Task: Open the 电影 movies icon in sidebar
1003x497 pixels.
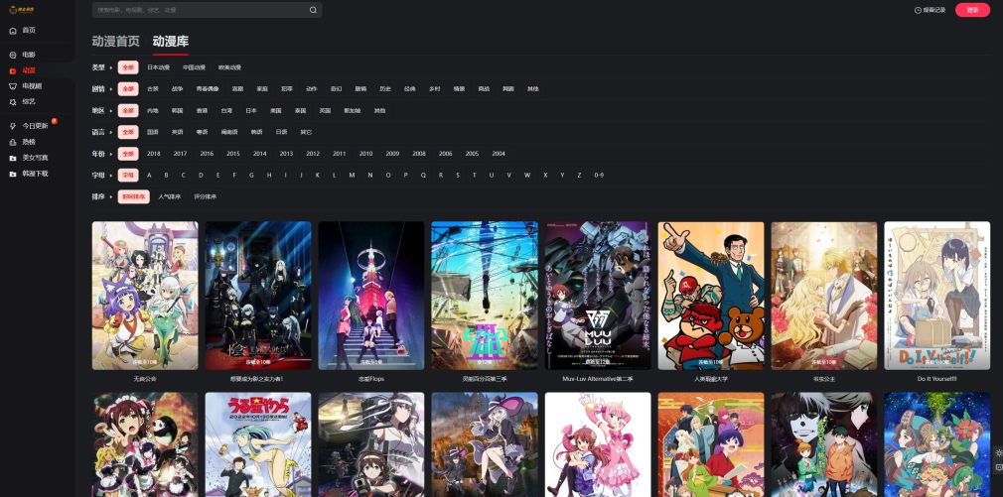Action: [13, 55]
